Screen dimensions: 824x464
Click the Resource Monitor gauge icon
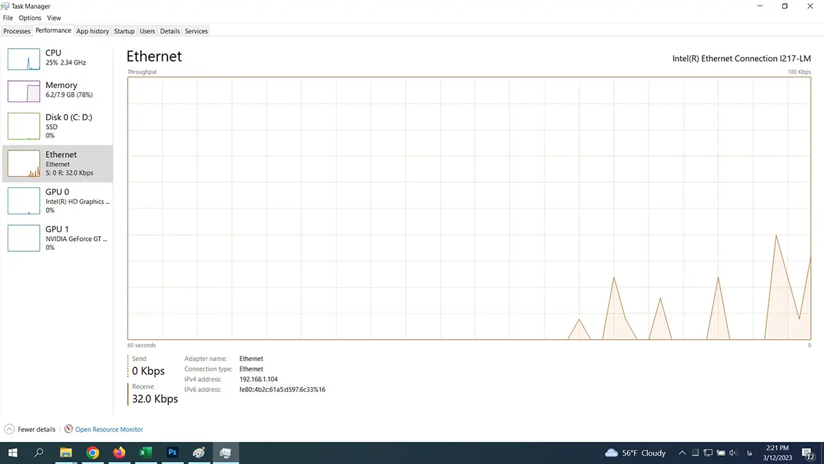point(68,429)
